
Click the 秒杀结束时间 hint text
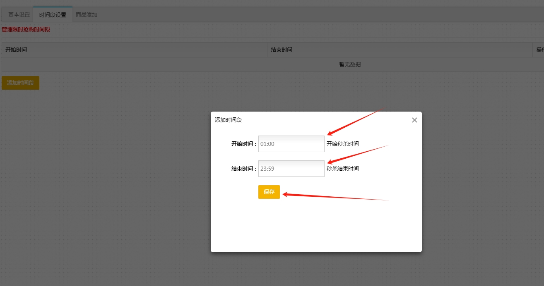coord(343,169)
